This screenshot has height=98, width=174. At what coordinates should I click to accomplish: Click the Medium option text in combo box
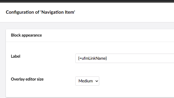[85, 81]
